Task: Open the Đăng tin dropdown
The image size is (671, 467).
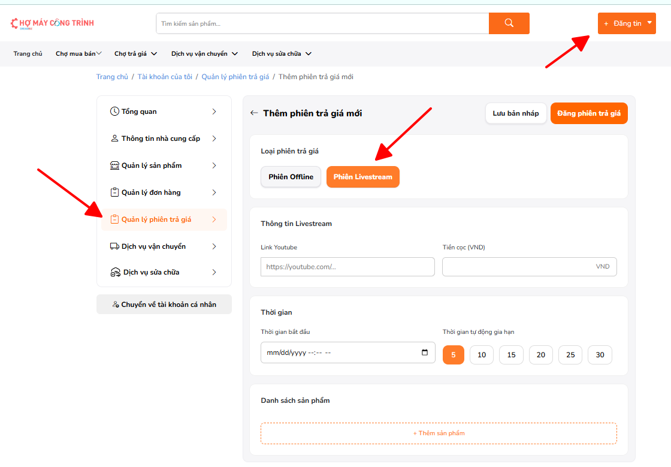Action: [x=627, y=23]
